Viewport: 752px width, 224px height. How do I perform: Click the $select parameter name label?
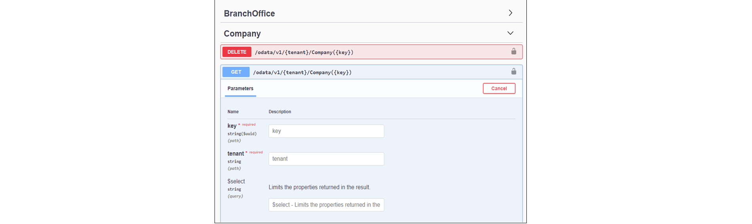[x=236, y=181]
